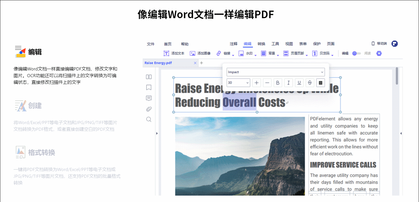
Task: Open the search magnifier sidebar icon
Action: point(149,120)
